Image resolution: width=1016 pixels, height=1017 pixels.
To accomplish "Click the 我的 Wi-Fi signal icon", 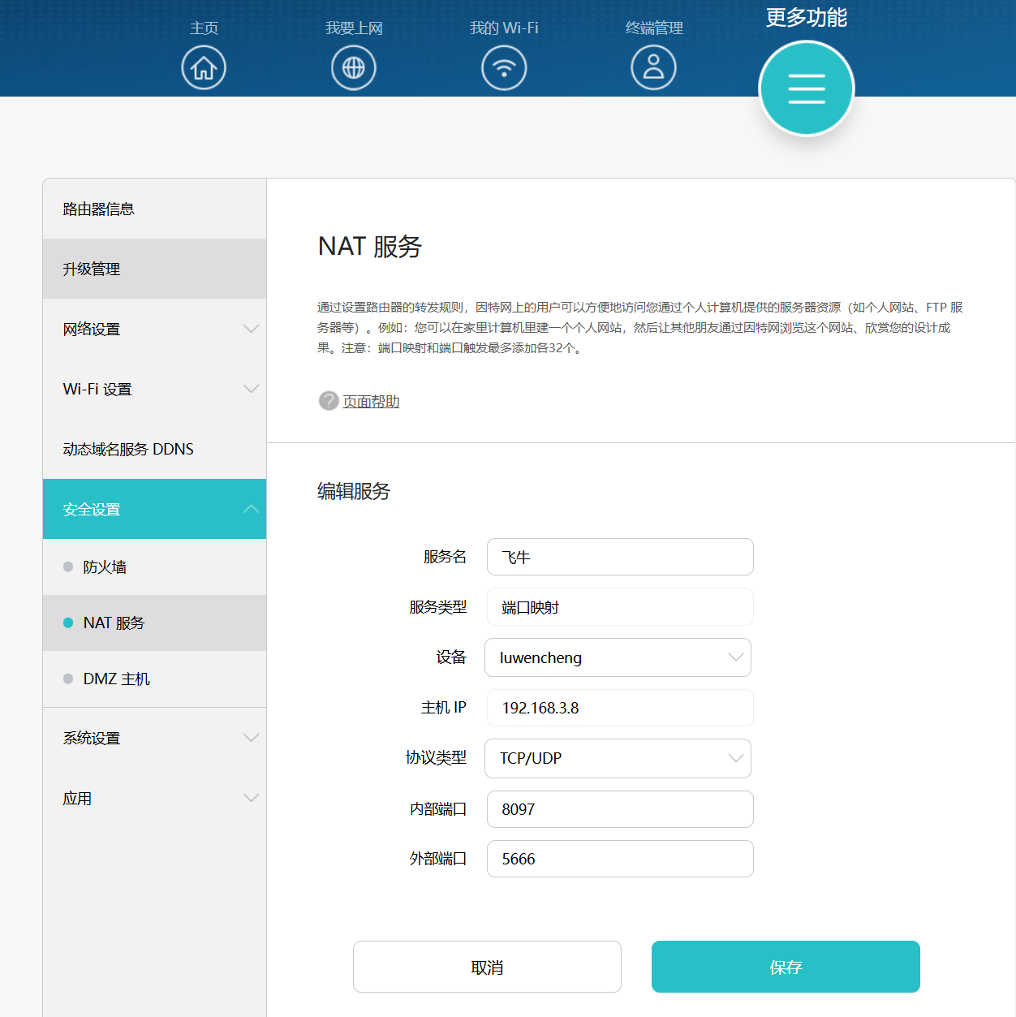I will click(x=504, y=67).
